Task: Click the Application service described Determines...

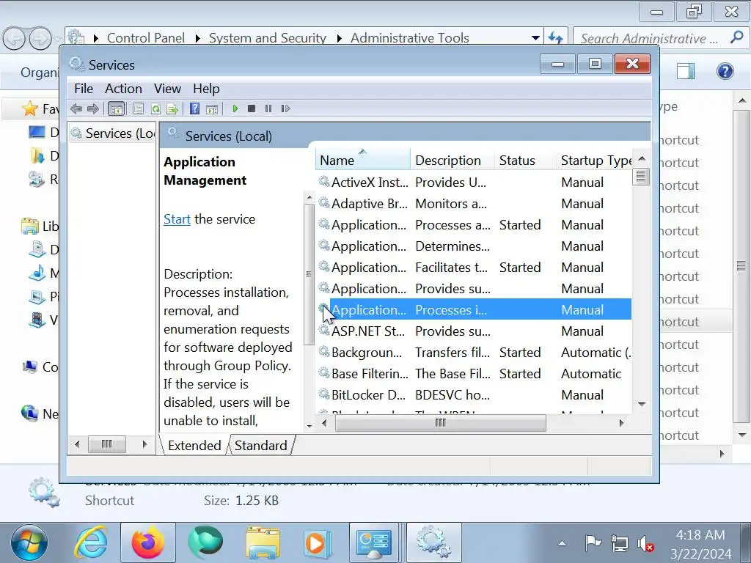Action: click(475, 246)
